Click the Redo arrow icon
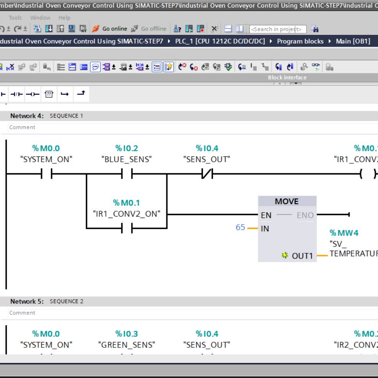This screenshot has height=378, width=378. (17, 29)
